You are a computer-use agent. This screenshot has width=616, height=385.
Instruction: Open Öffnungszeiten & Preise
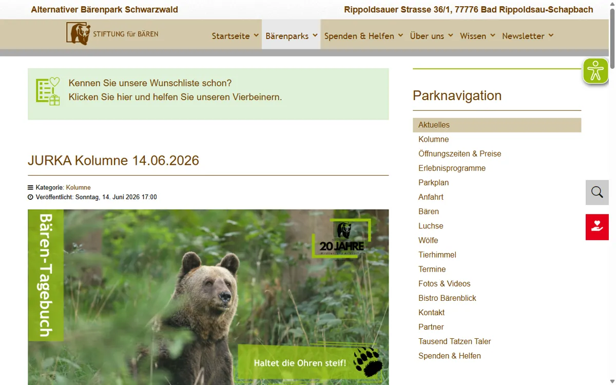point(460,153)
